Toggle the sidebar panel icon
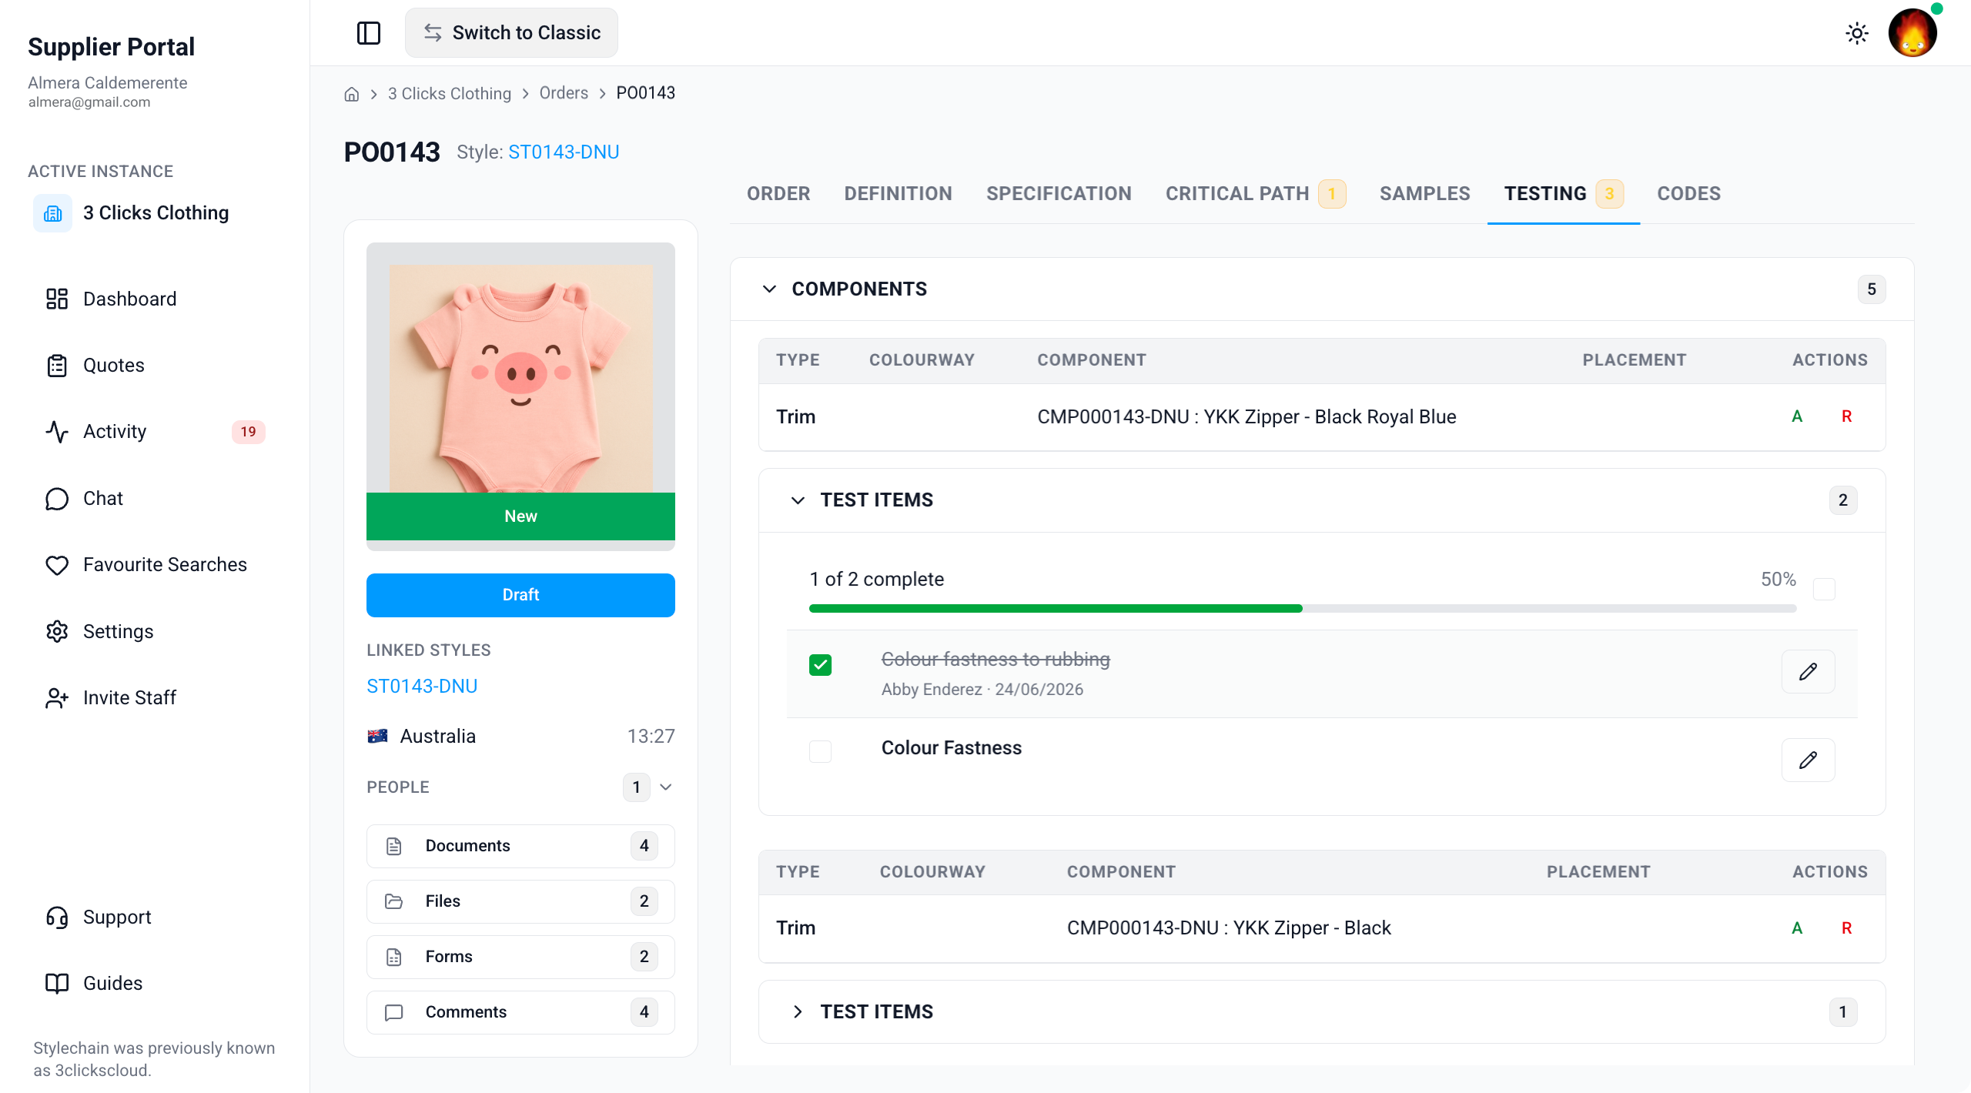The image size is (1971, 1093). 369,33
